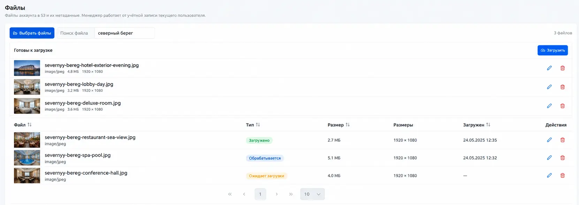The width and height of the screenshot is (579, 205).
Task: Edit severnyy-bereg-deluxe-room.jpg with pencil icon
Action: [549, 106]
